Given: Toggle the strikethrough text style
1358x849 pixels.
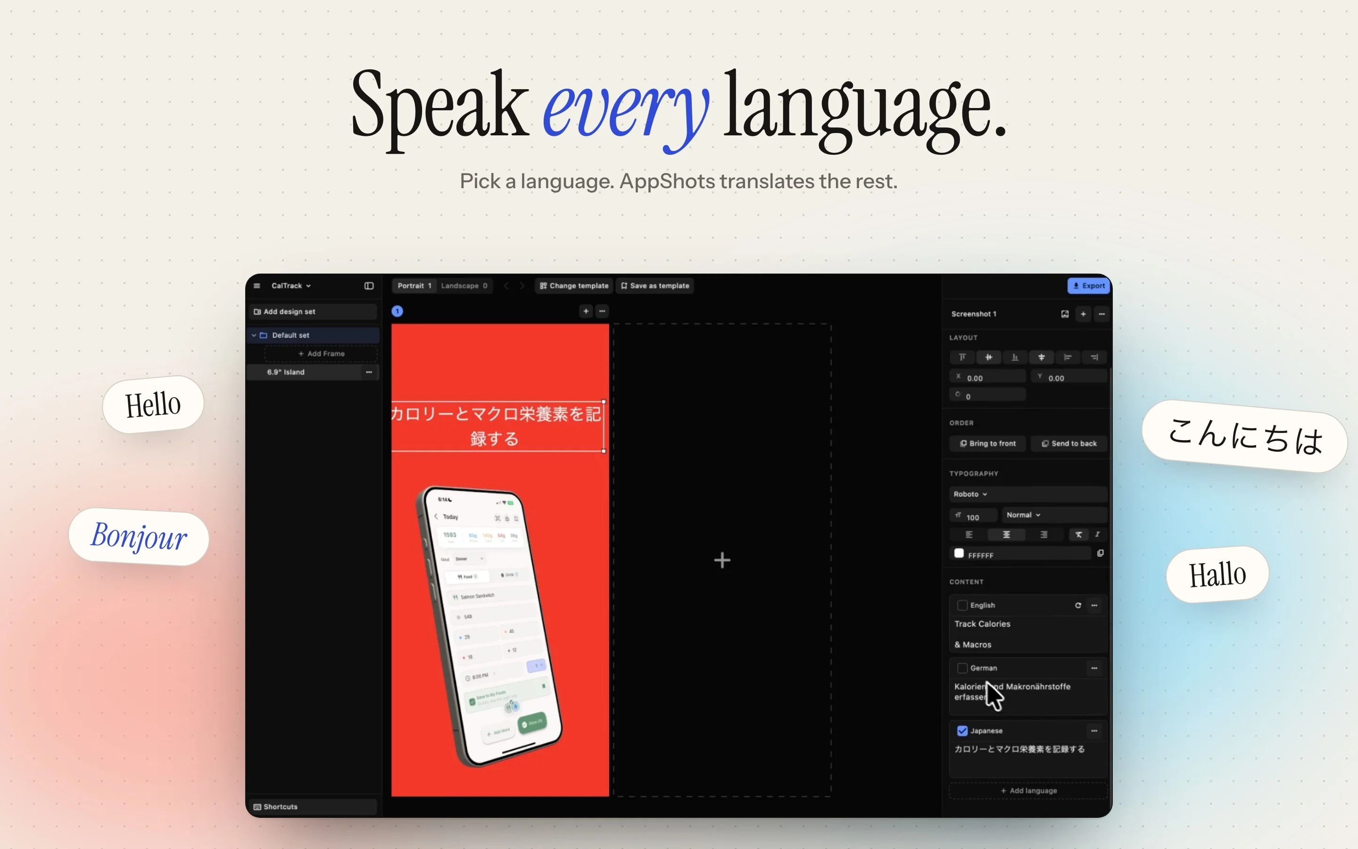Looking at the screenshot, I should (1078, 534).
